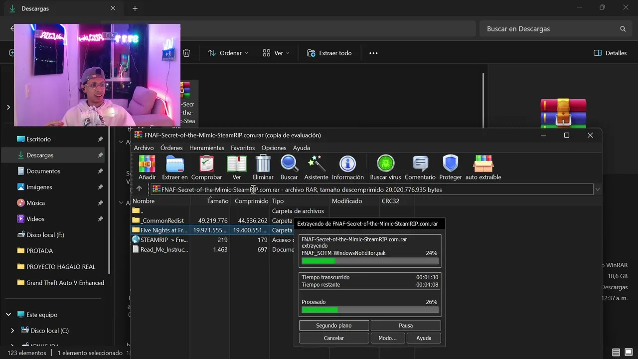Click the Proteger shield icon
The width and height of the screenshot is (638, 359).
coord(451,164)
